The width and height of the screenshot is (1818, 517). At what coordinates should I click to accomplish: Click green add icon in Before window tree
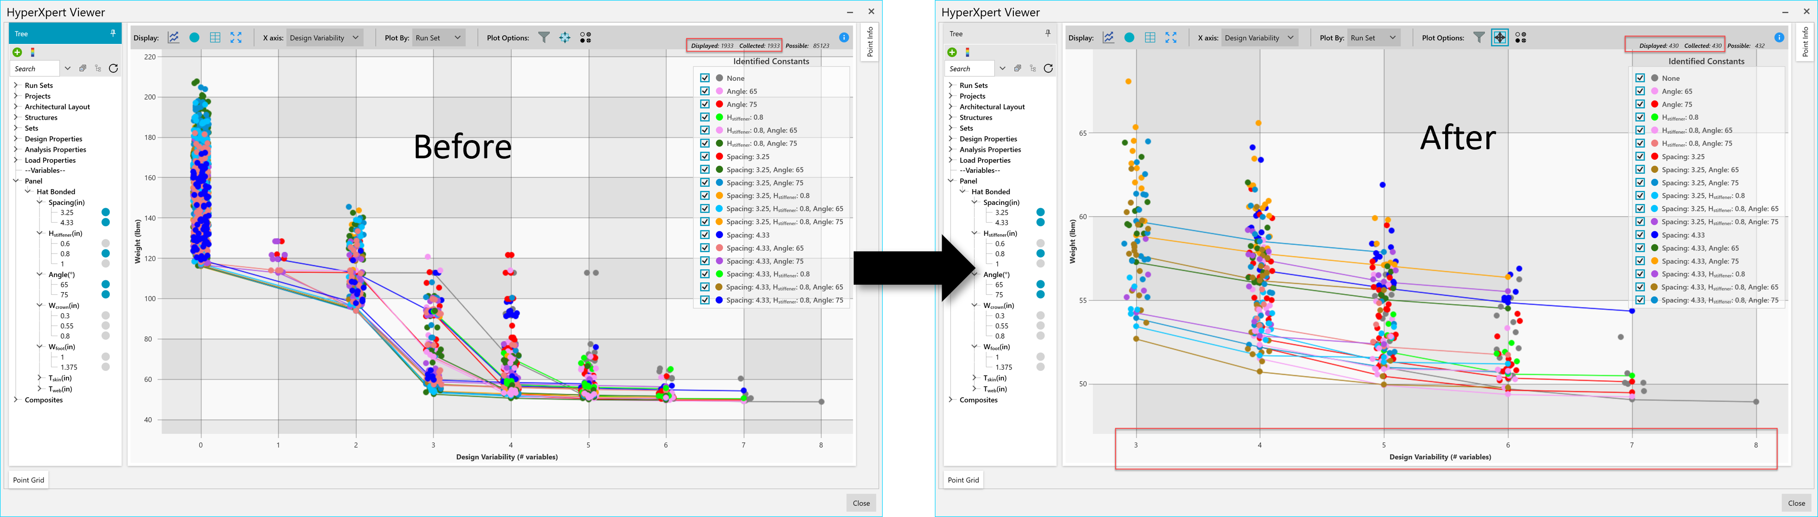tap(17, 52)
